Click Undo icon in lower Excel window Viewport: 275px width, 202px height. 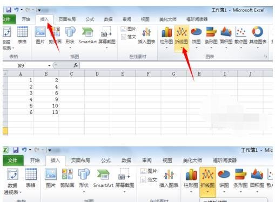click(x=24, y=150)
